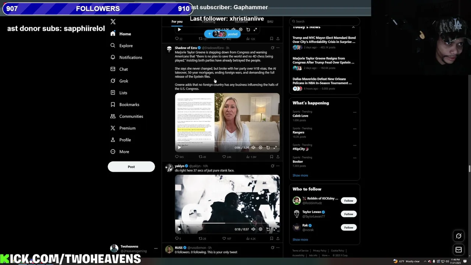Follow Robbin of KICKsley
The image size is (471, 265).
tap(348, 201)
